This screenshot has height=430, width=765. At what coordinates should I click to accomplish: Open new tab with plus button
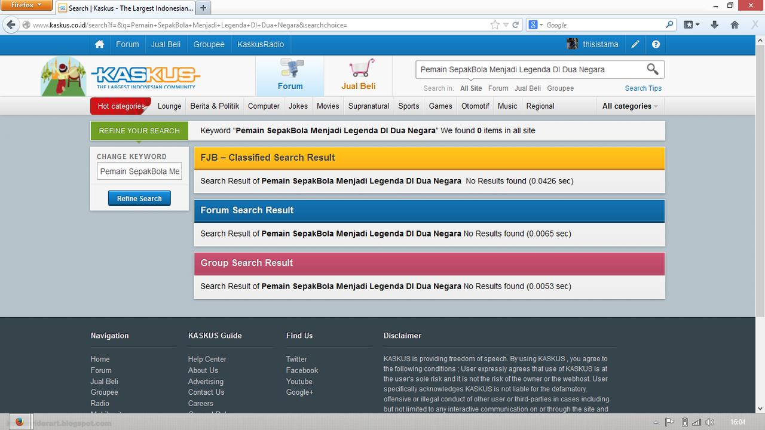pos(203,8)
